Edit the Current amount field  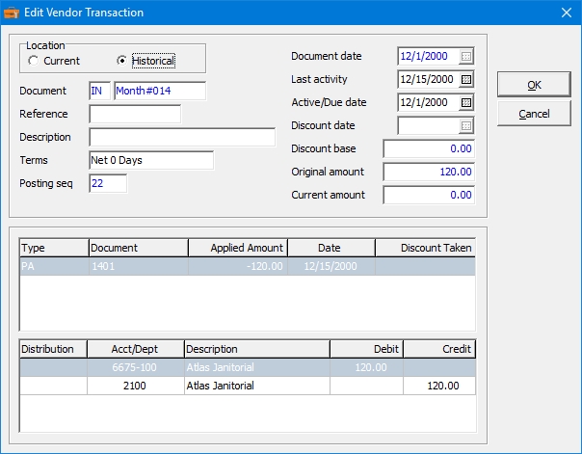tap(429, 195)
